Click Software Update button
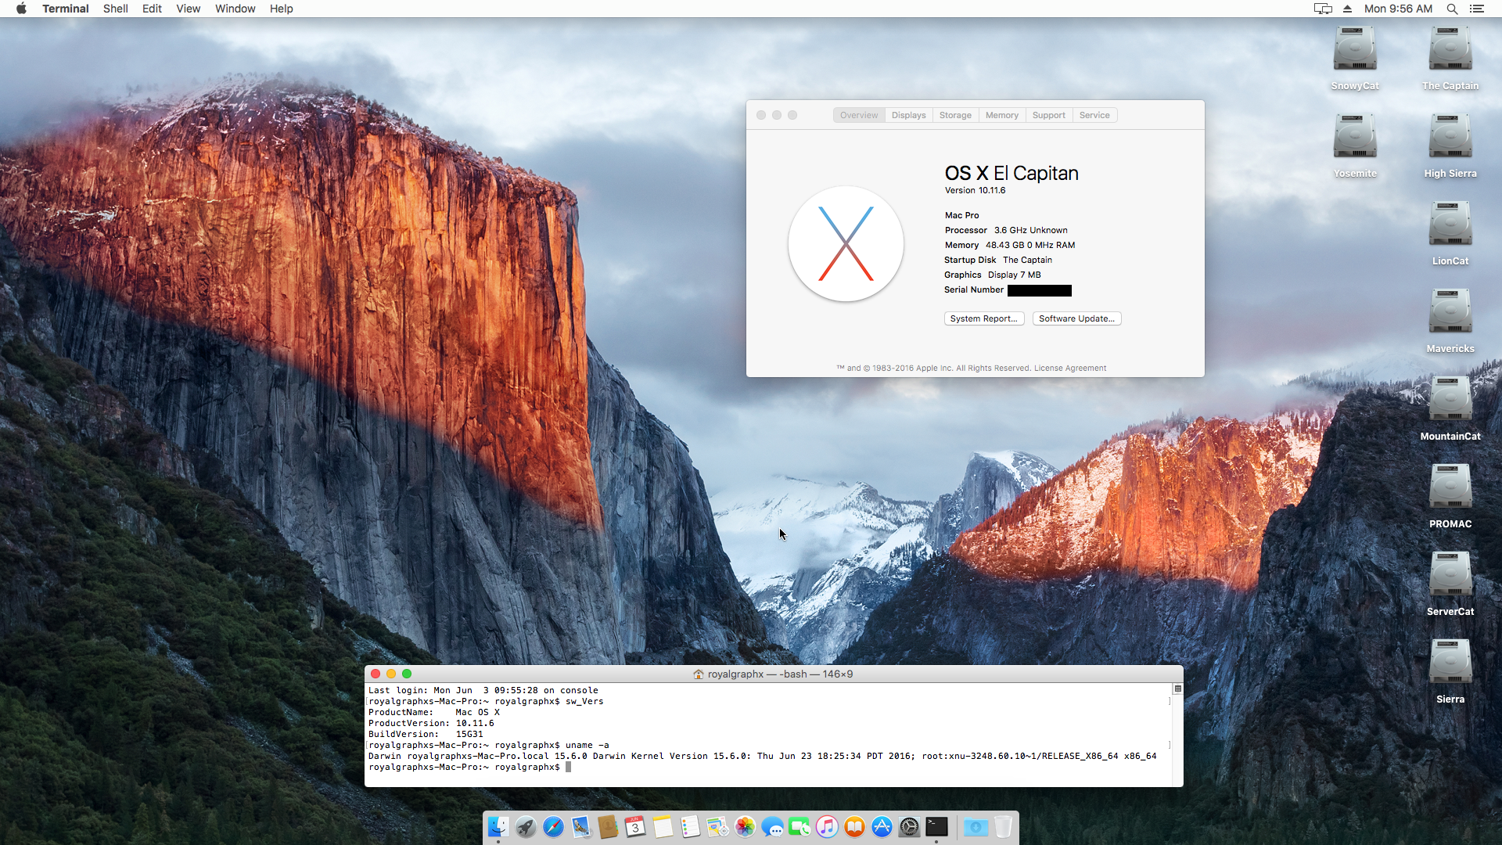The image size is (1502, 845). point(1076,318)
